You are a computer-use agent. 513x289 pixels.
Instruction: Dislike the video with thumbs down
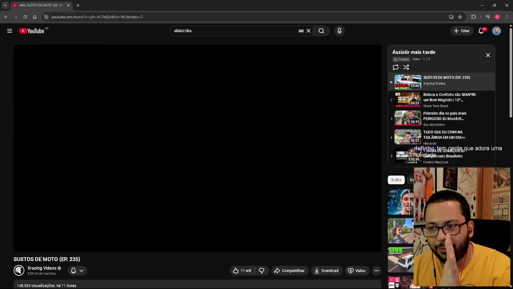click(262, 271)
